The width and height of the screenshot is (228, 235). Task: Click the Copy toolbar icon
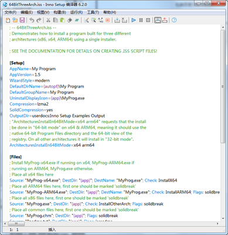point(56,20)
